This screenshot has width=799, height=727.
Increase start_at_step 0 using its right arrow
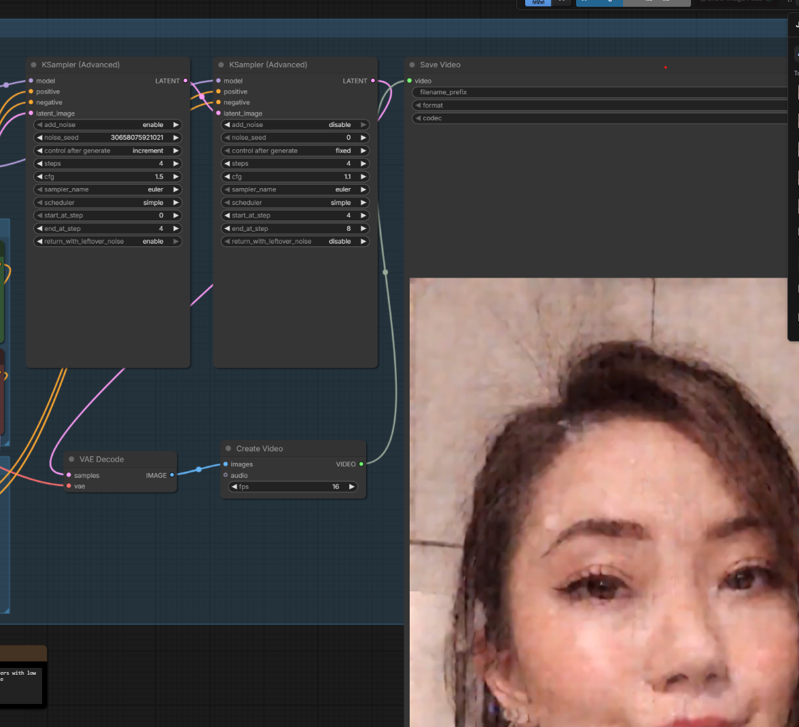(x=176, y=215)
